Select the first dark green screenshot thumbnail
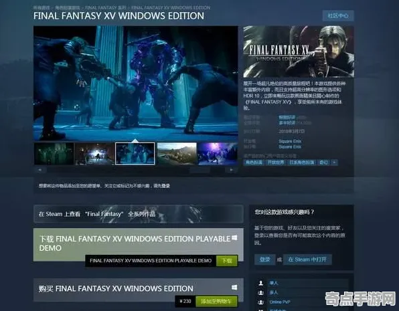The image size is (399, 311). point(54,154)
